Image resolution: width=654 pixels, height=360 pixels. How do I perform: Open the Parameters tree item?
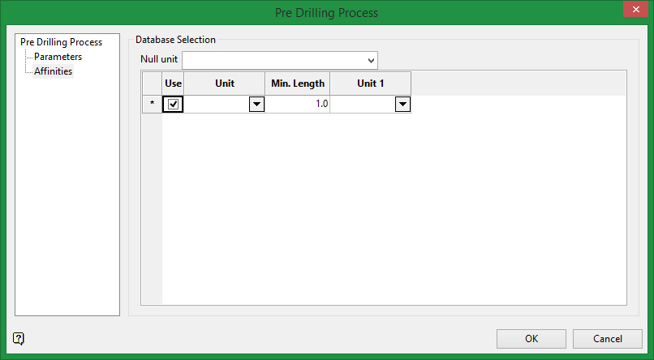58,57
